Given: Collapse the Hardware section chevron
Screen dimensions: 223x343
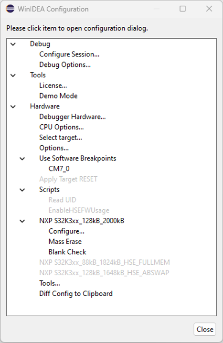Looking at the screenshot, I should click(x=13, y=107).
